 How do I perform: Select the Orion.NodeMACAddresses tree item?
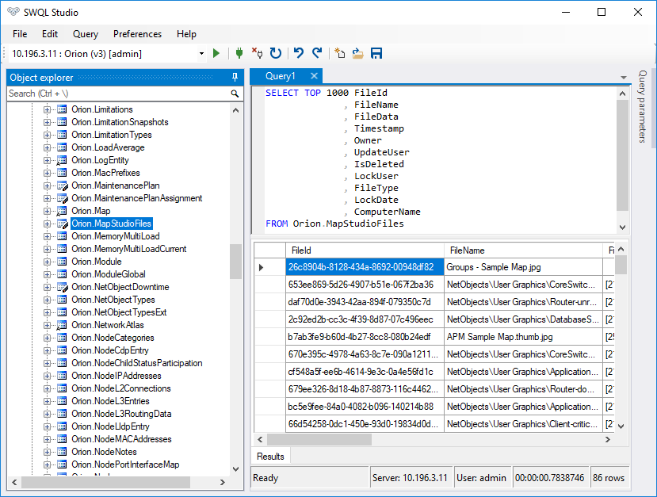121,439
